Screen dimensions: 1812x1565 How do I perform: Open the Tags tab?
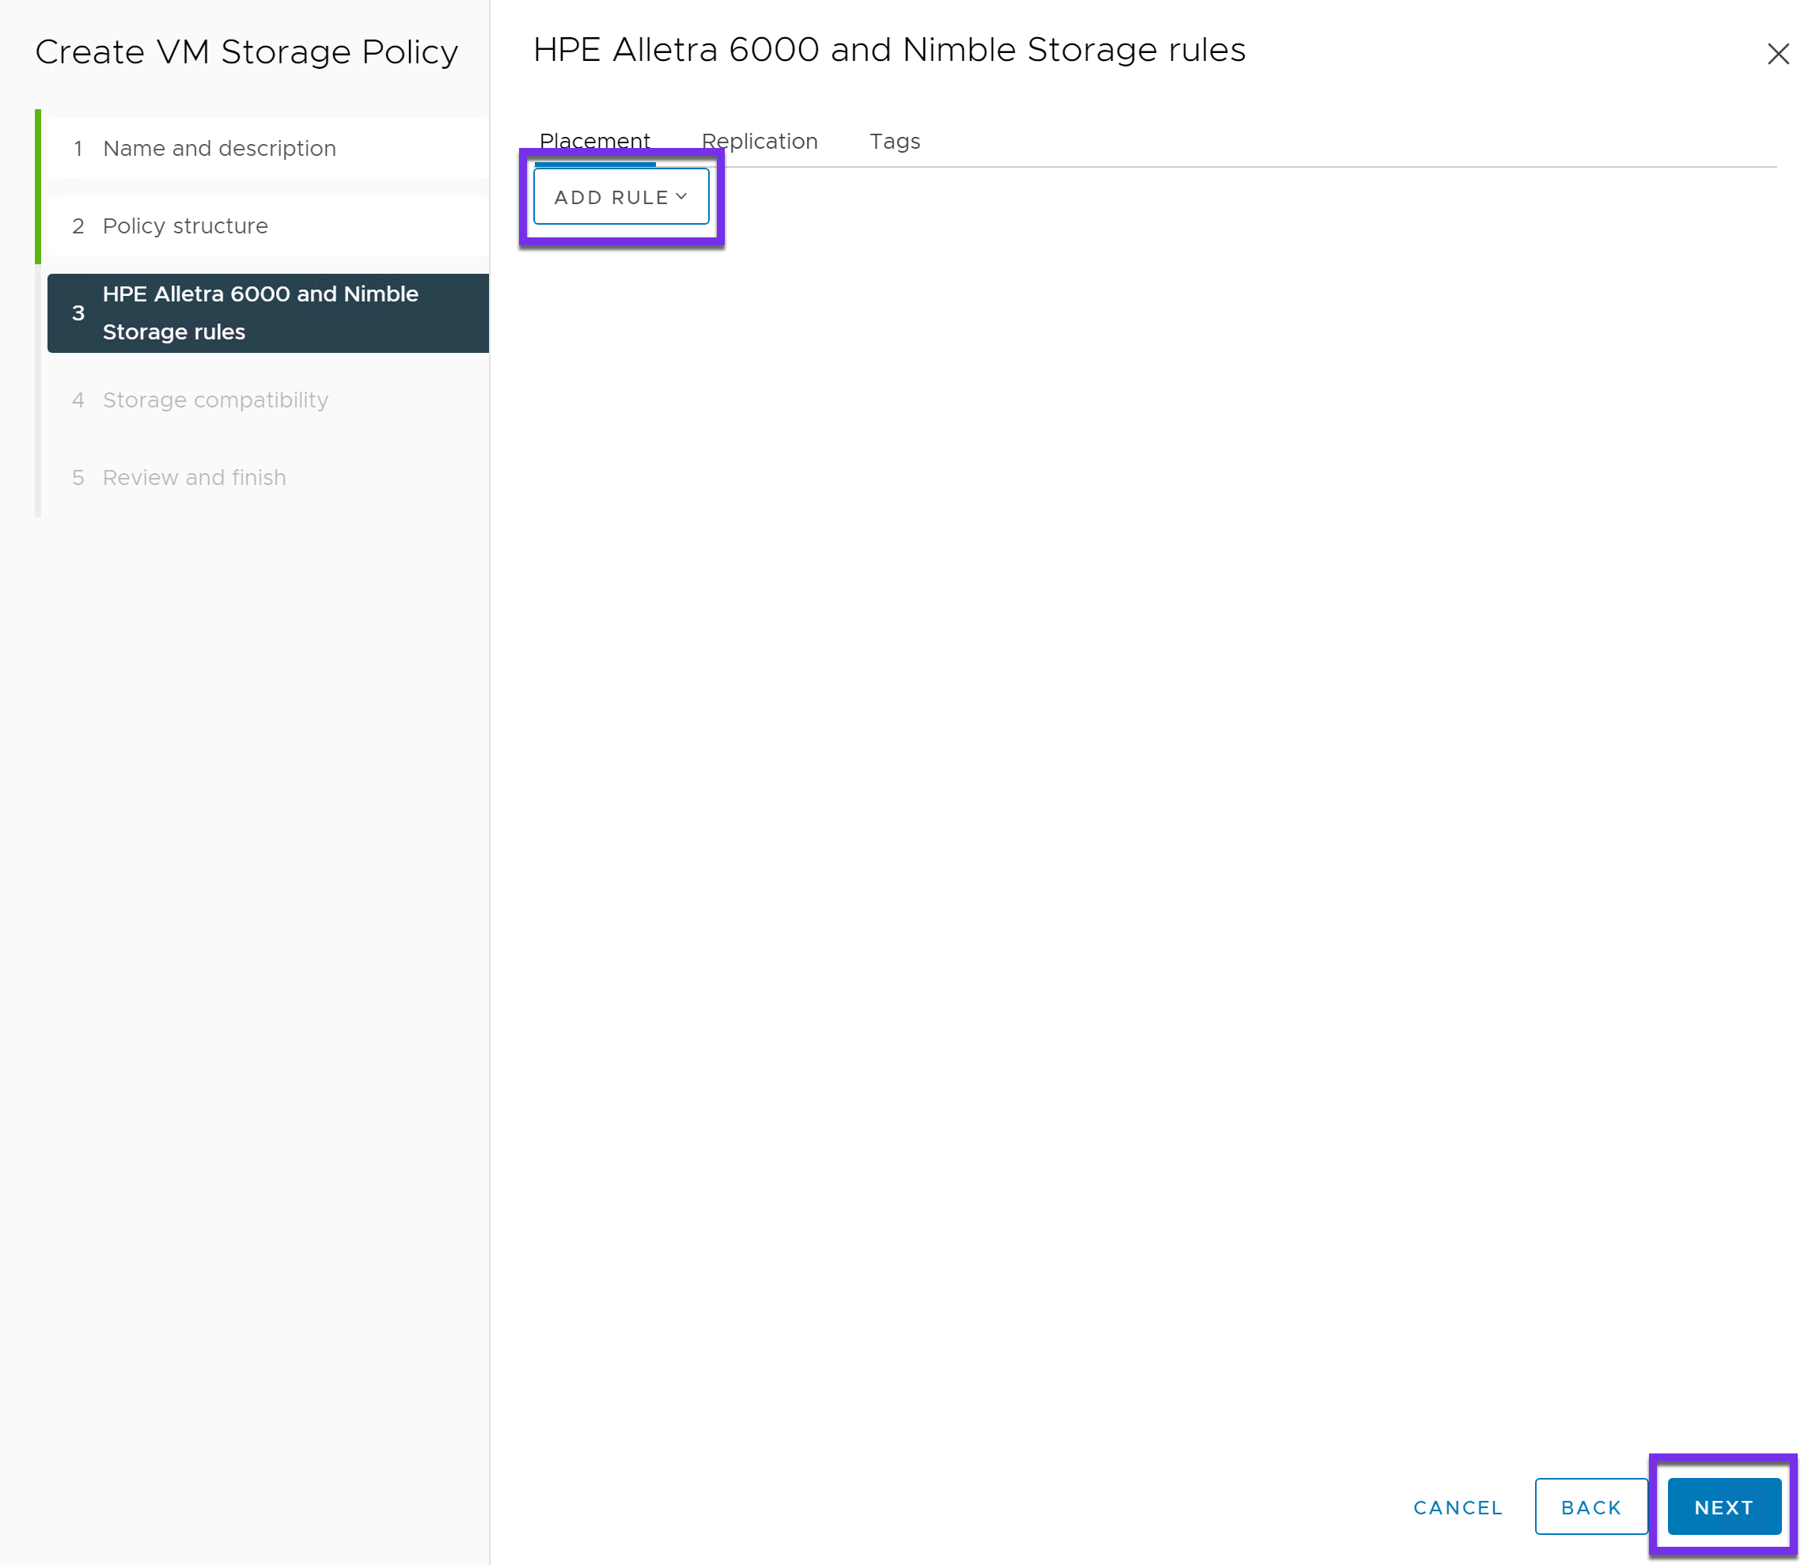click(894, 142)
